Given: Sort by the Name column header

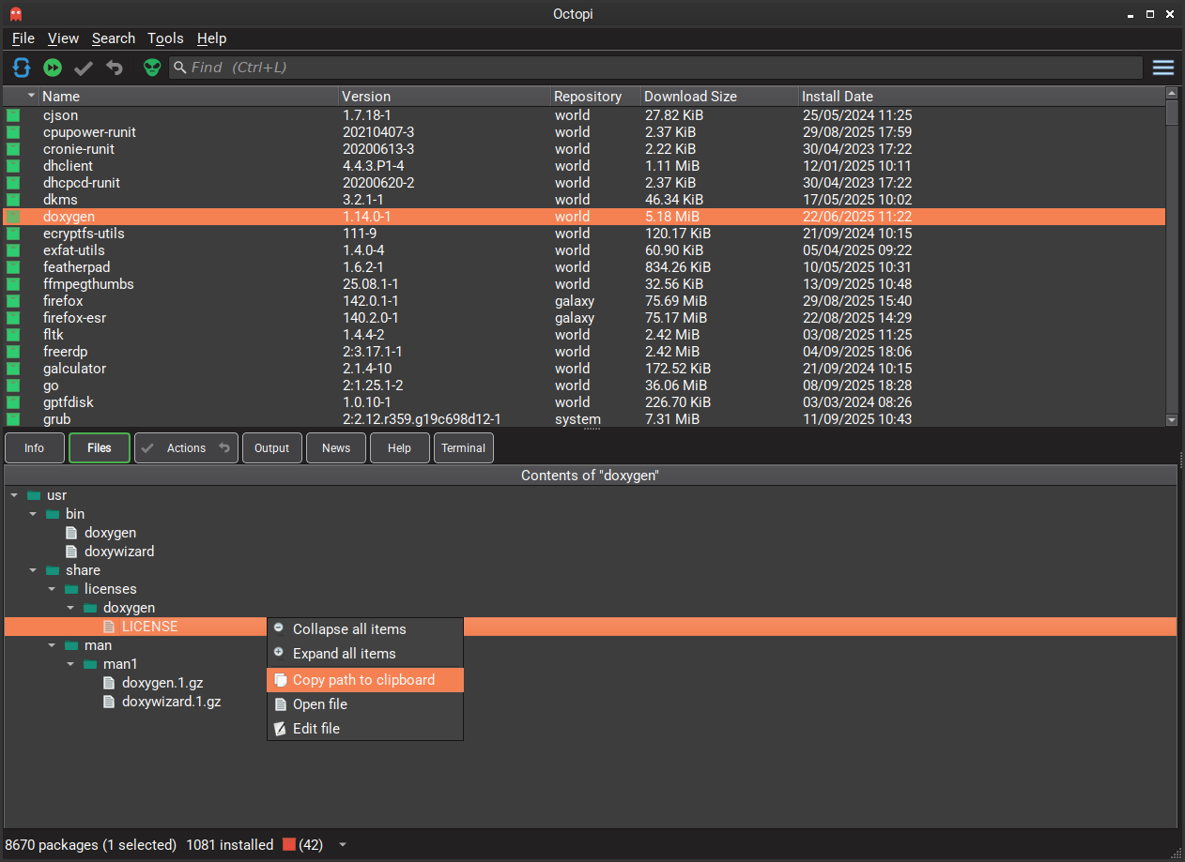Looking at the screenshot, I should [x=189, y=96].
